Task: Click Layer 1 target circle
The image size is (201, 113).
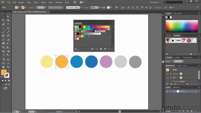Action: pyautogui.click(x=196, y=91)
